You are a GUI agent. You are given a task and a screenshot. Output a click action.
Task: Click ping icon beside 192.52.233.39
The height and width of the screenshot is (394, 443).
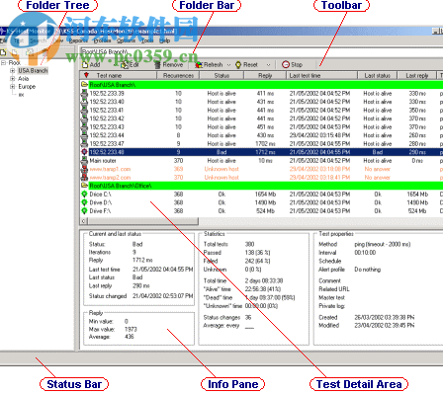[x=84, y=93]
